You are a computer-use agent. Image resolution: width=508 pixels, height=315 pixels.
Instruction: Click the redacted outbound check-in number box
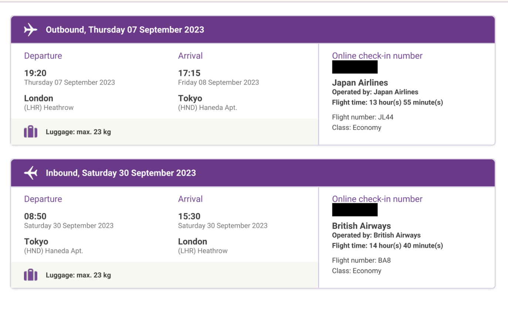point(355,67)
